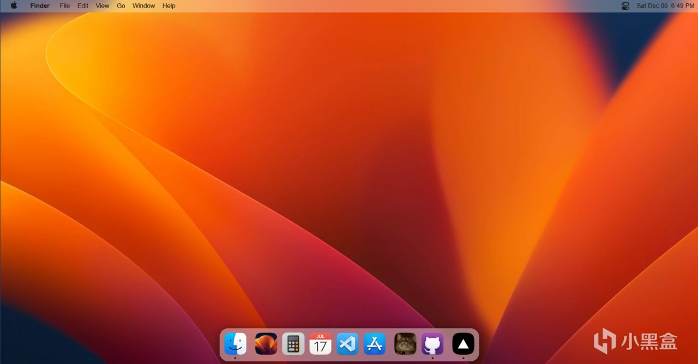Open the Window menu

pyautogui.click(x=144, y=5)
